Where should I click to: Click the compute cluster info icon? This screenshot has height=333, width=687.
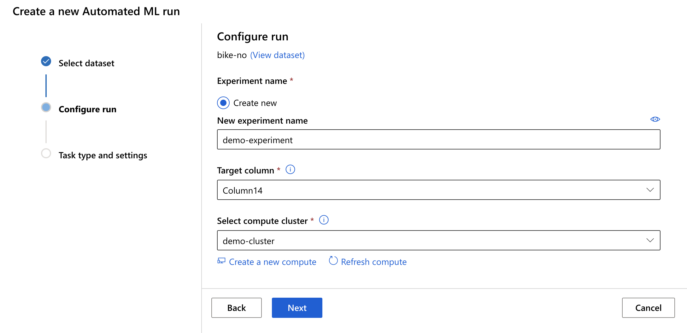[x=324, y=220]
